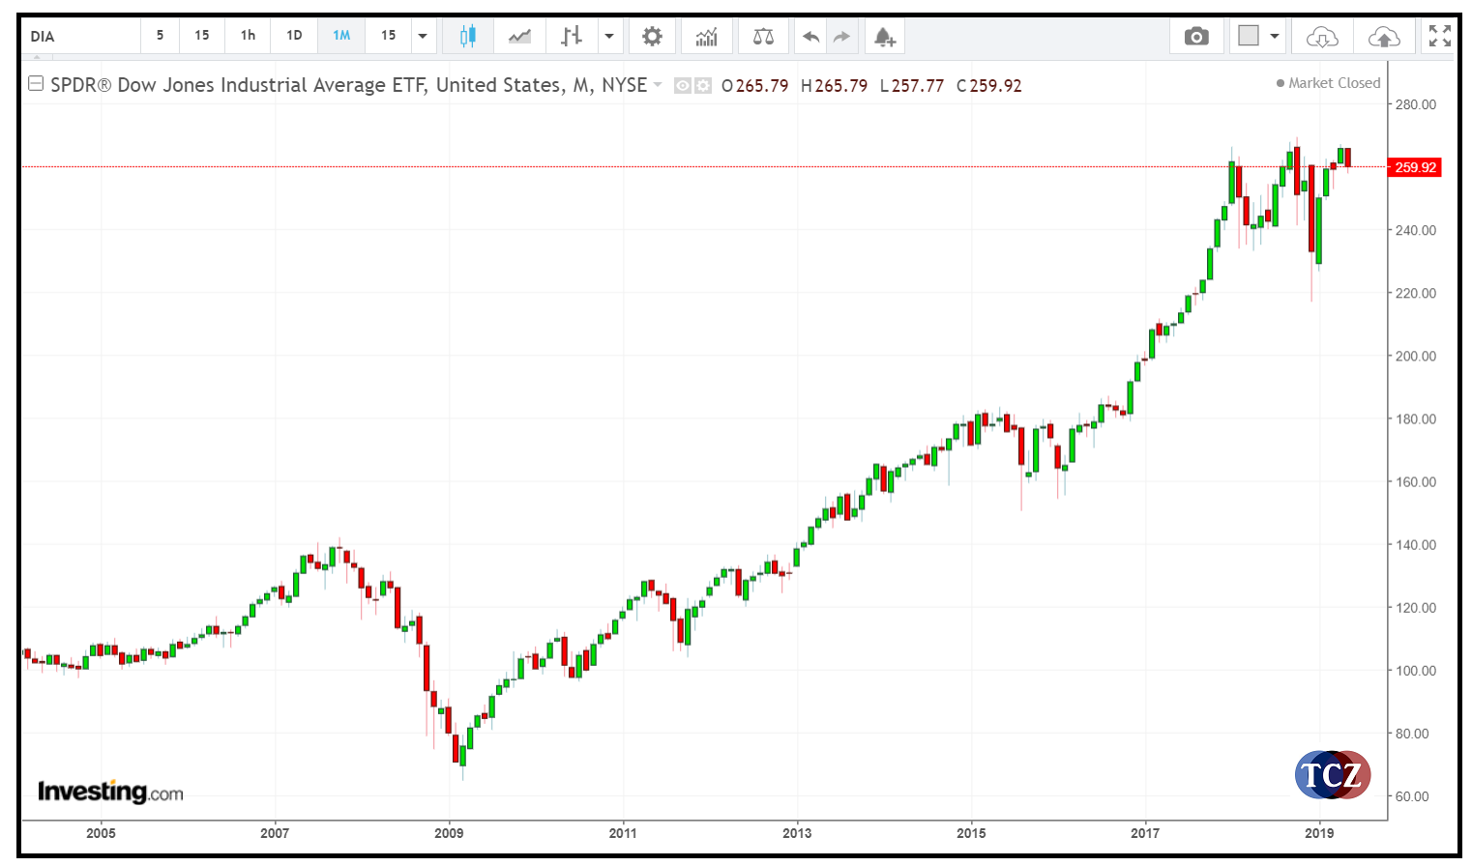Select the 5-minute interval button

point(160,35)
